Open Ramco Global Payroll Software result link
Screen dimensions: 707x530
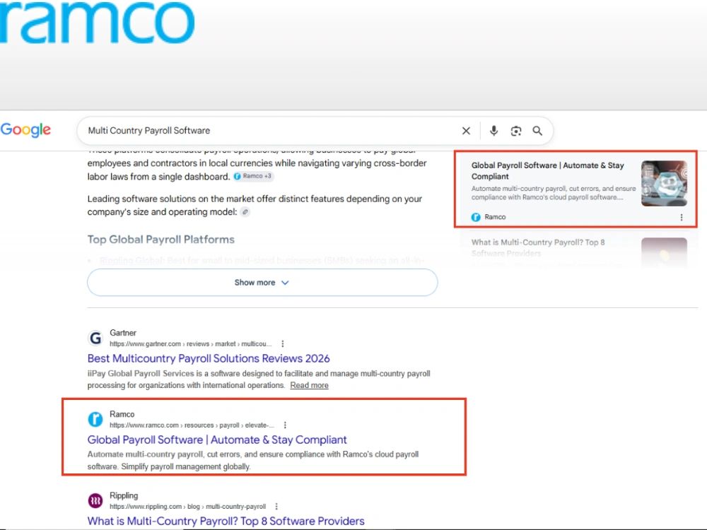click(x=217, y=440)
